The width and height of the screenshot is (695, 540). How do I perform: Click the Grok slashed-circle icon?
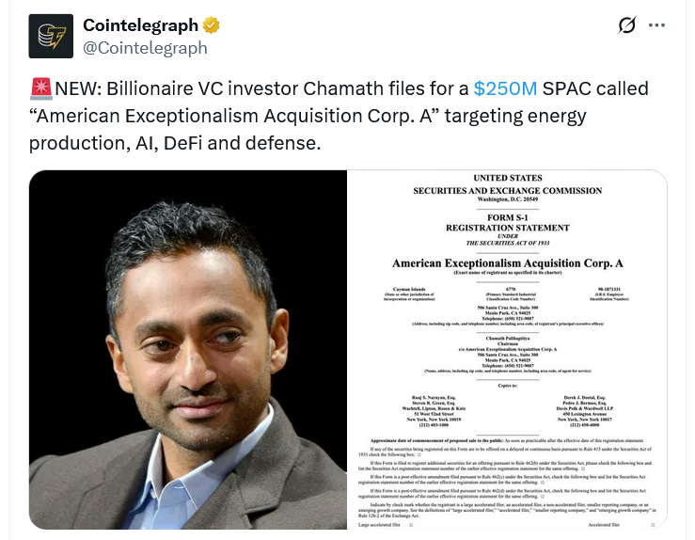point(626,25)
